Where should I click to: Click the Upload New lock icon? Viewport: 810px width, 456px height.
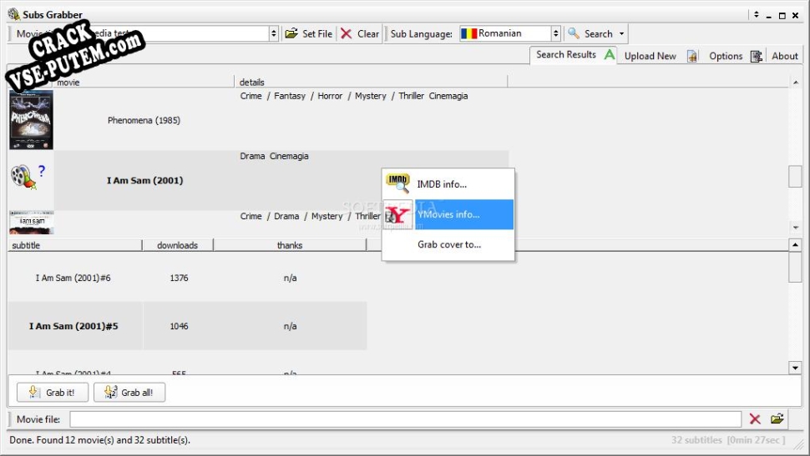point(692,56)
